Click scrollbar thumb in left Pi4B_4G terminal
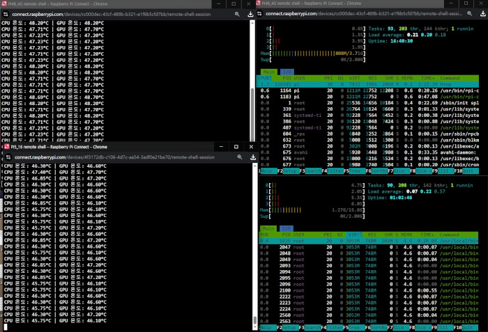 coord(252,114)
